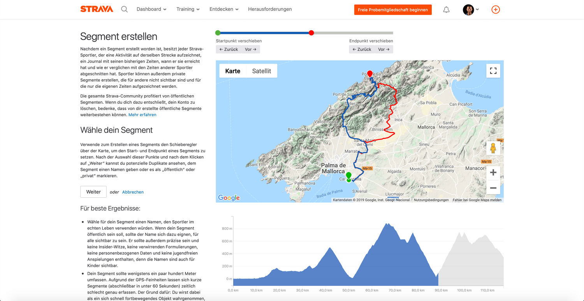
Task: Click the Google logo on the map
Action: click(x=229, y=198)
